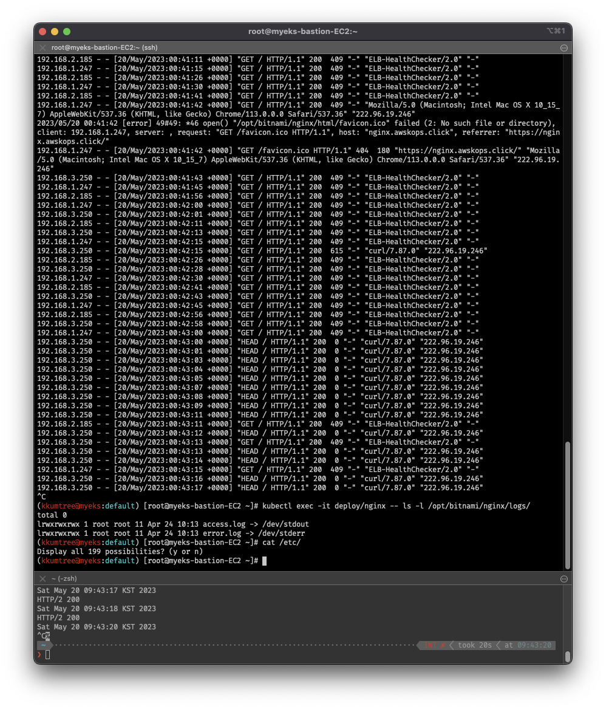The width and height of the screenshot is (606, 709).
Task: Close the ssh pane with the X icon
Action: click(x=43, y=47)
